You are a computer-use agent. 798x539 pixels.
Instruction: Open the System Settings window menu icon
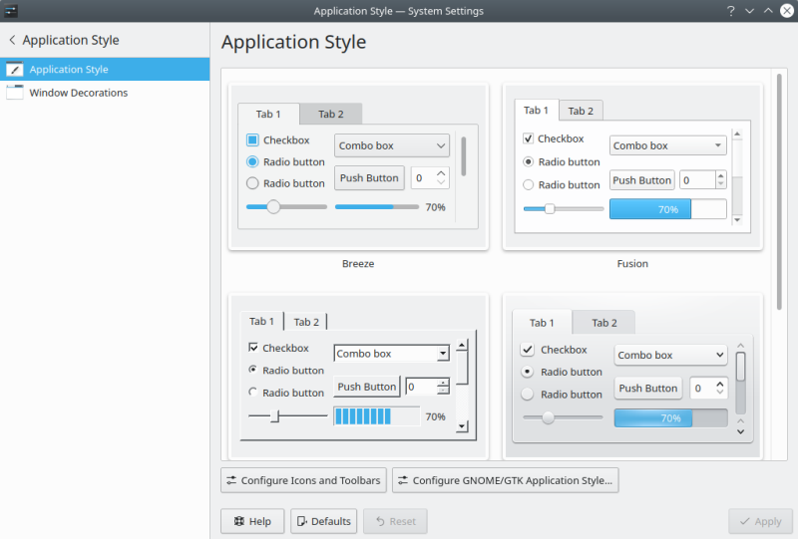pos(11,11)
